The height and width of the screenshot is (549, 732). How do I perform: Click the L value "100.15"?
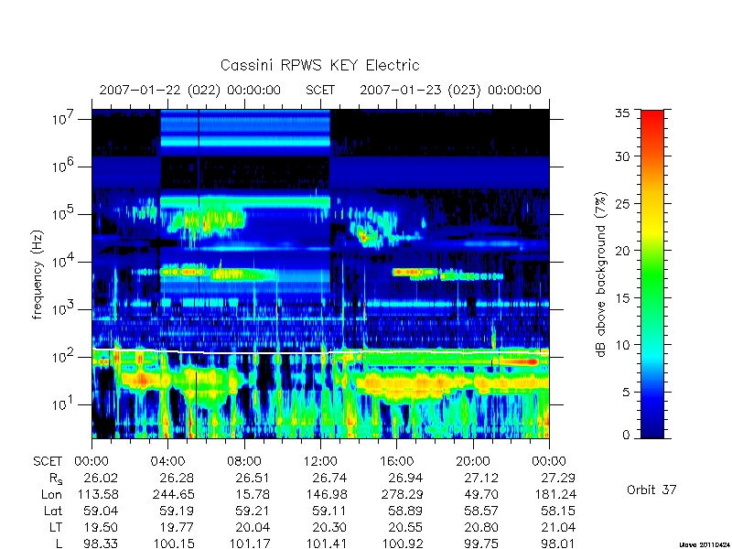tap(173, 544)
